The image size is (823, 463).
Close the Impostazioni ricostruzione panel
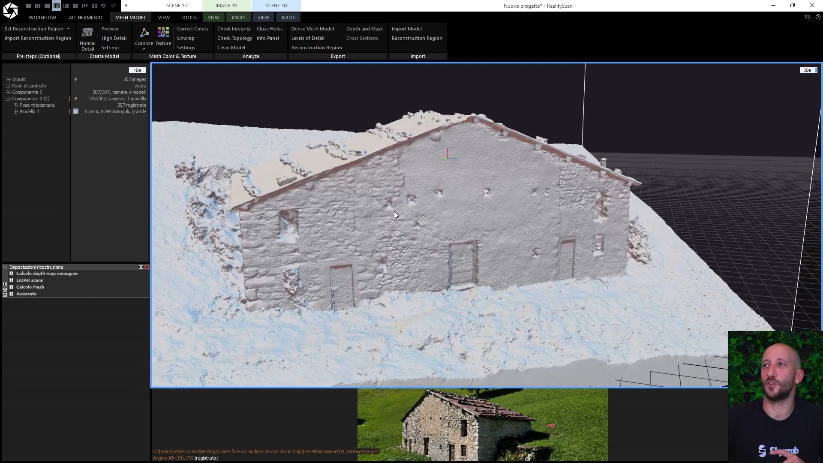click(147, 267)
